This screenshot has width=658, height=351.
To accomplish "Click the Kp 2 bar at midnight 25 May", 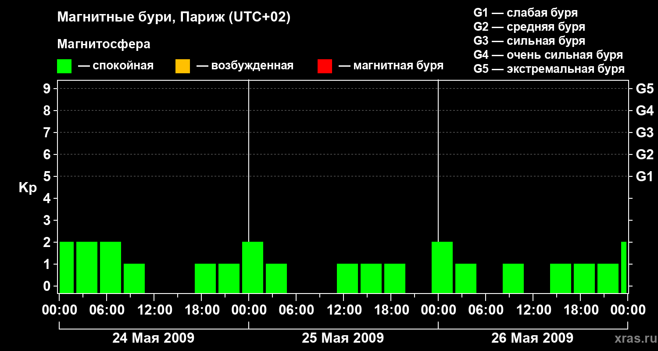I will point(253,267).
